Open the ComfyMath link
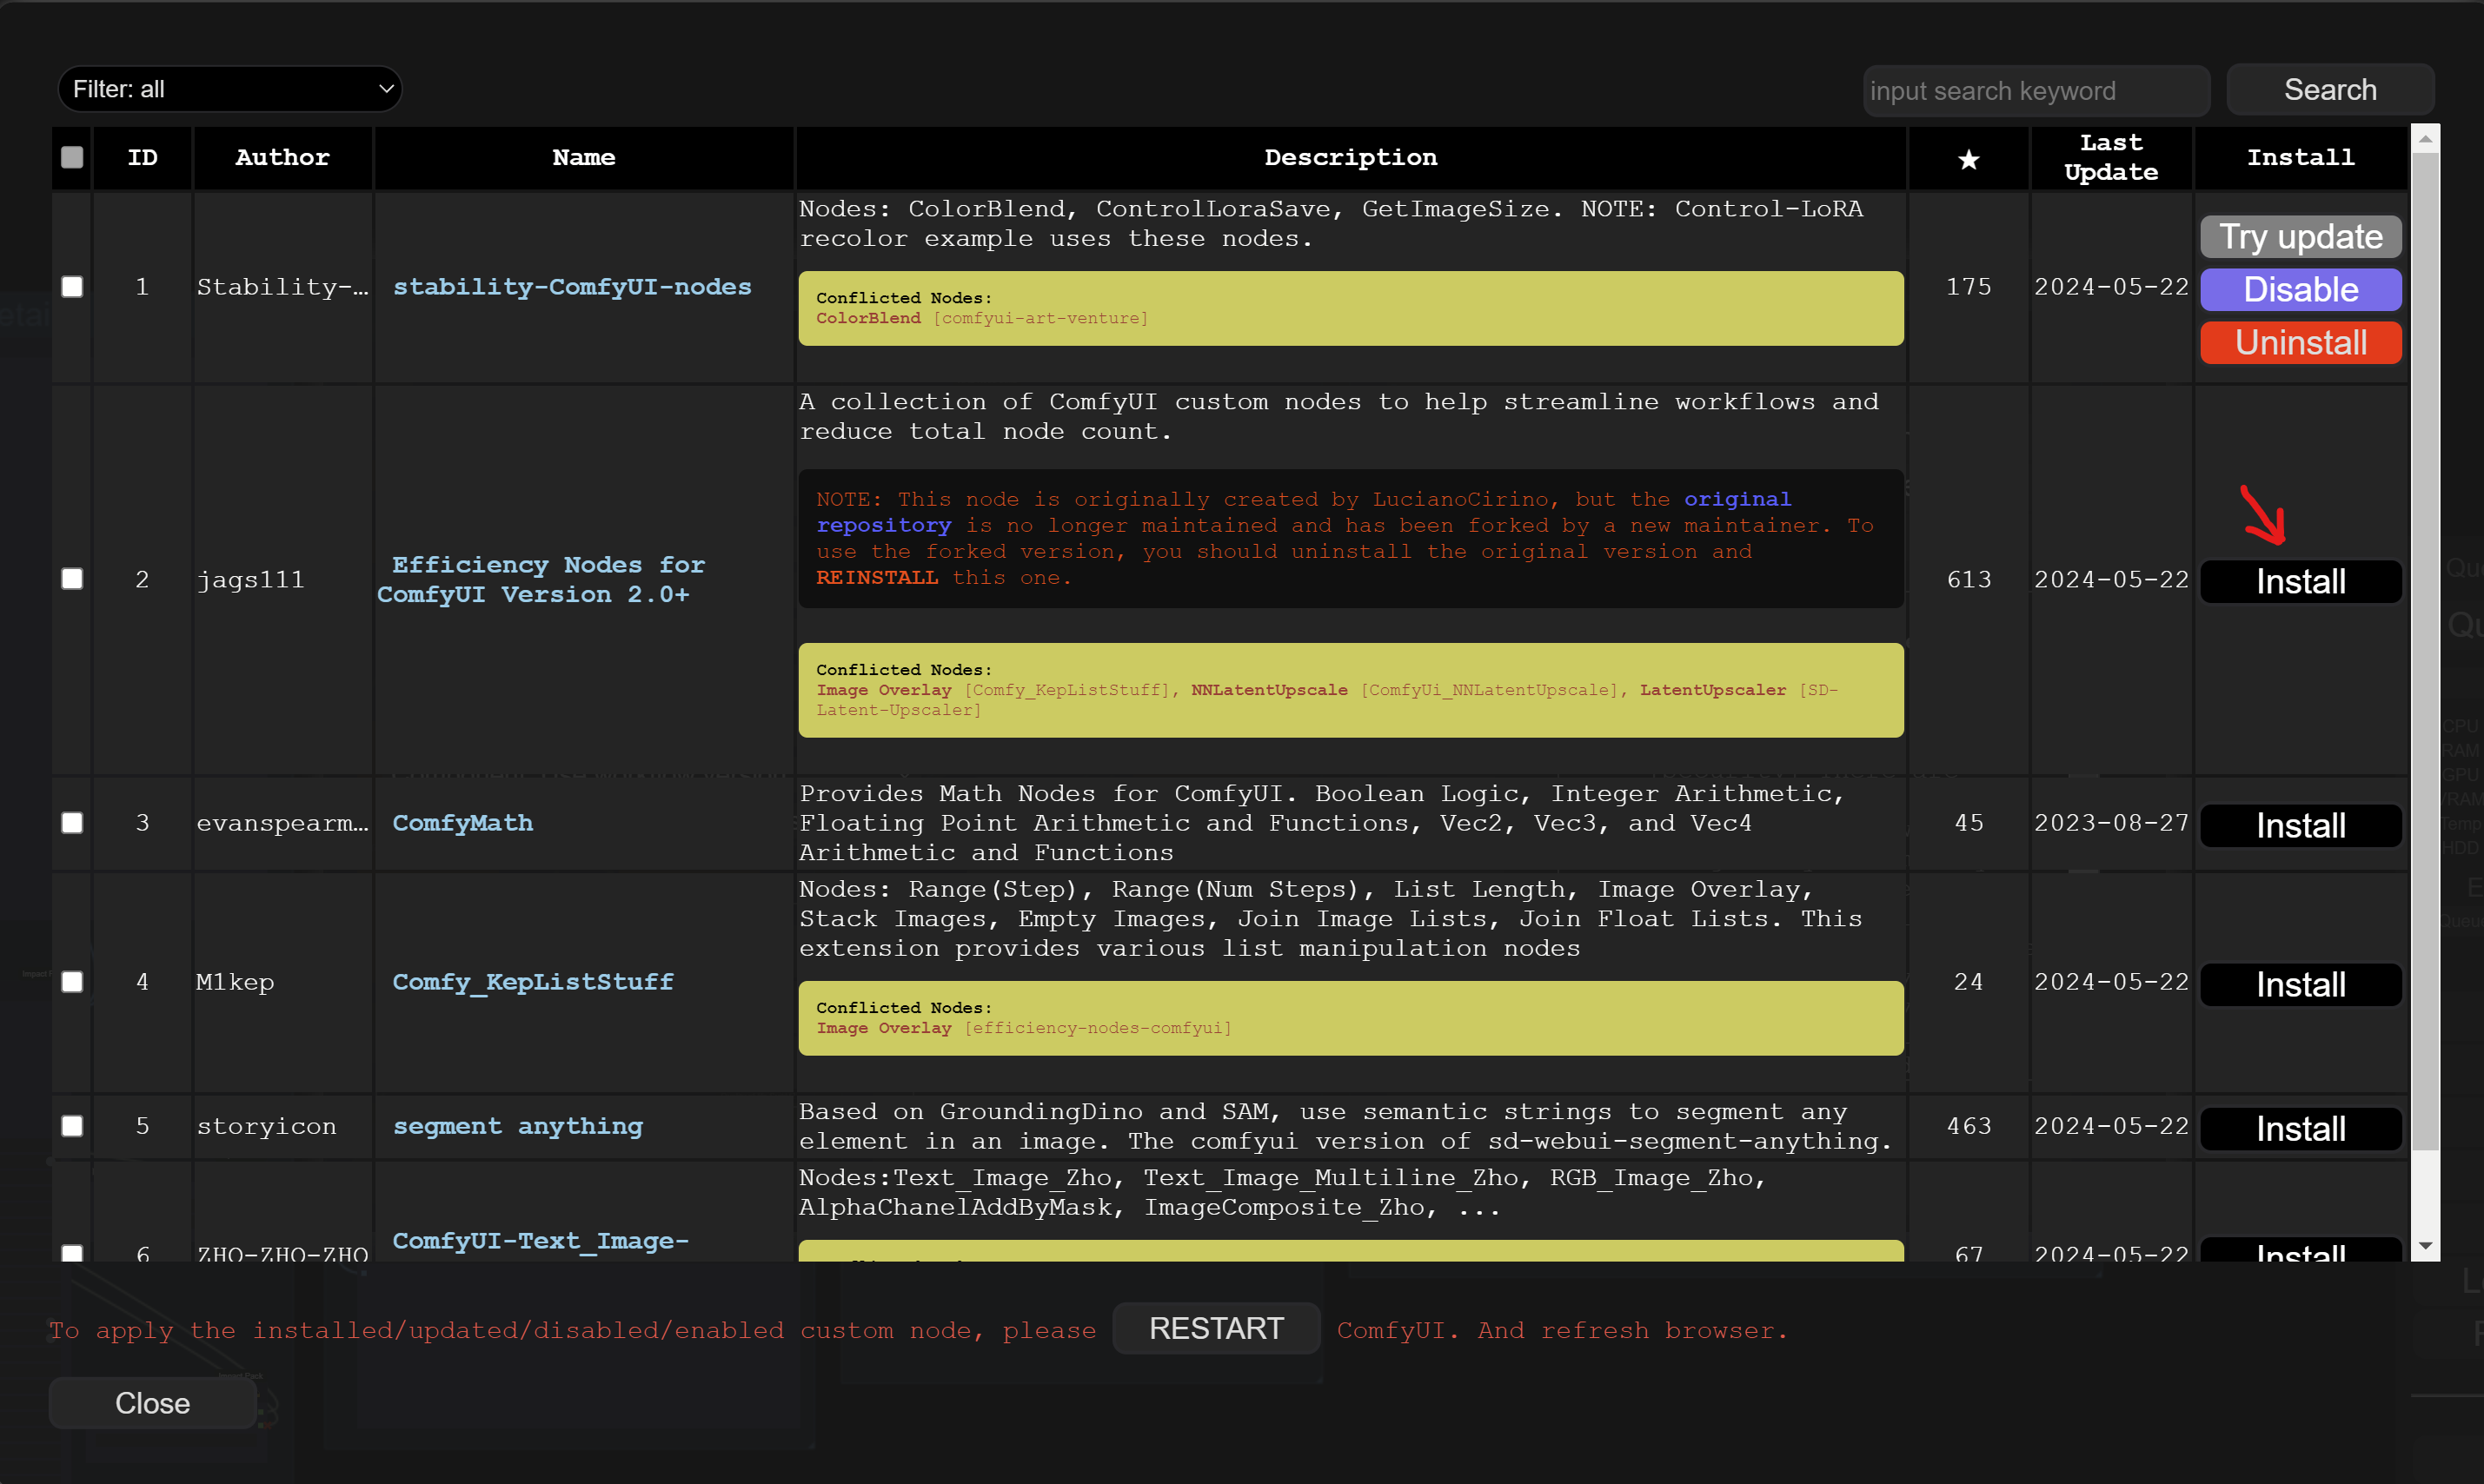The image size is (2484, 1484). pos(463,823)
